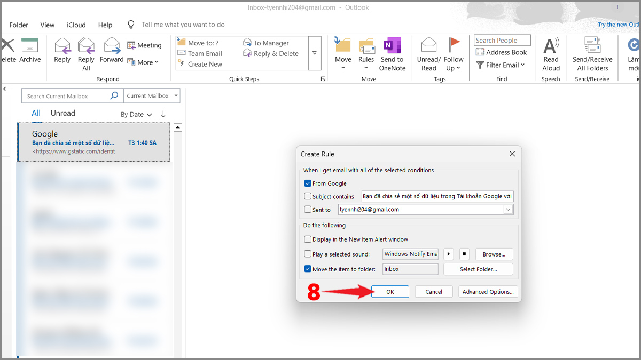Check the Subject contains checkbox
The width and height of the screenshot is (641, 360).
pos(308,196)
